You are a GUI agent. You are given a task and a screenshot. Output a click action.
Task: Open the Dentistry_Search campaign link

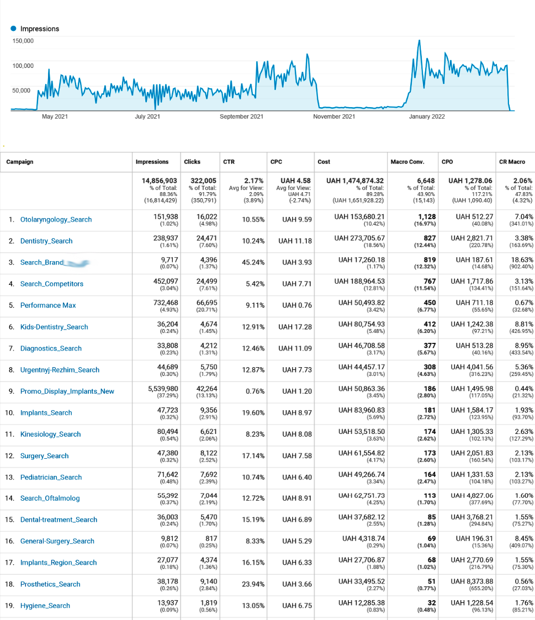coord(46,241)
